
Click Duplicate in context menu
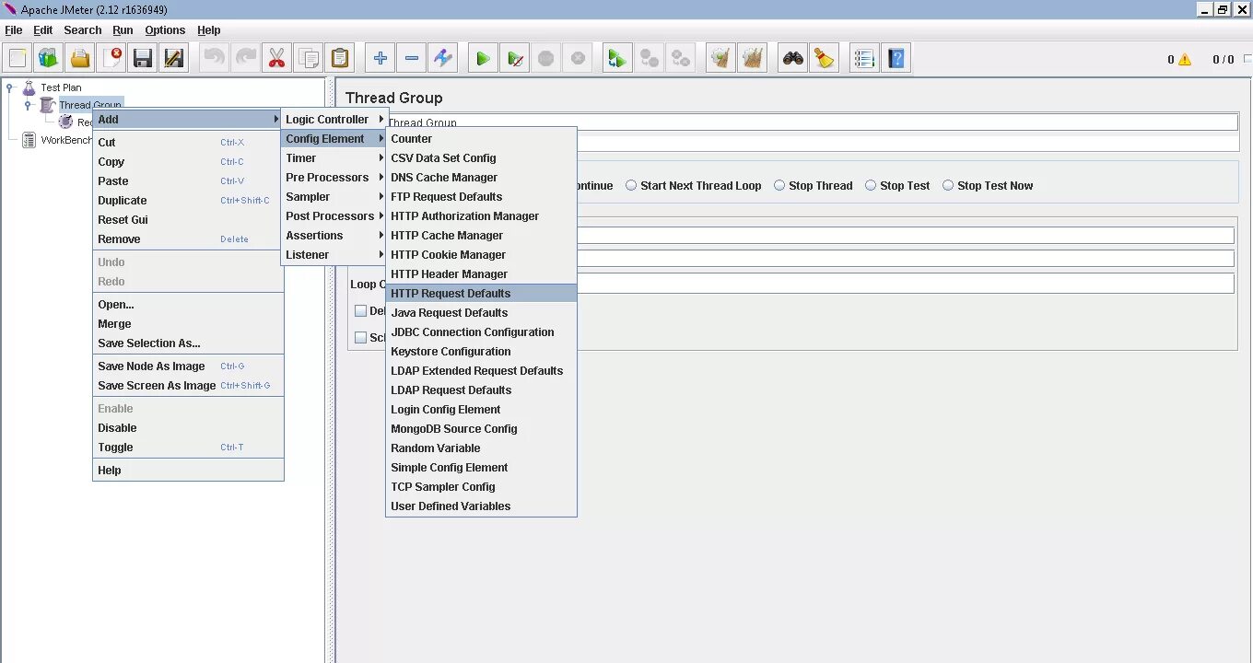pos(188,200)
